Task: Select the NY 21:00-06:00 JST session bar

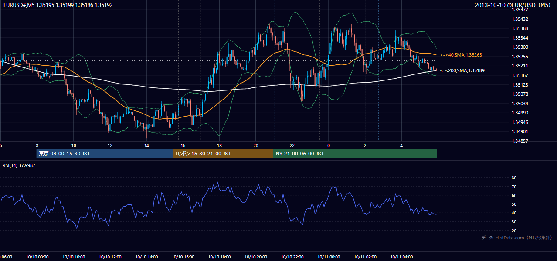Action: [355, 154]
